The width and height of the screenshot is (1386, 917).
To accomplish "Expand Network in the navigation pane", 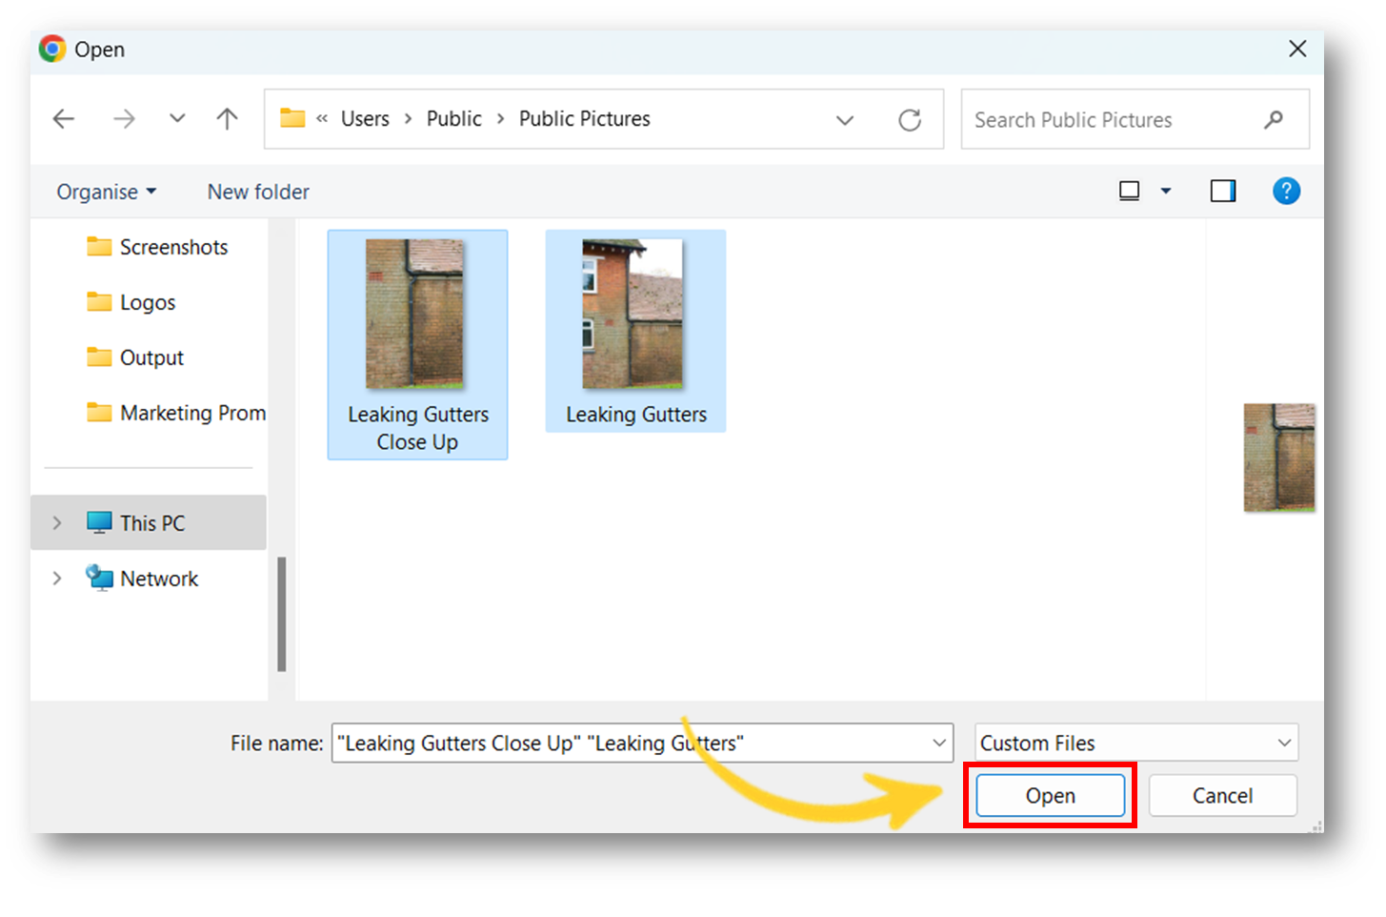I will coord(57,579).
